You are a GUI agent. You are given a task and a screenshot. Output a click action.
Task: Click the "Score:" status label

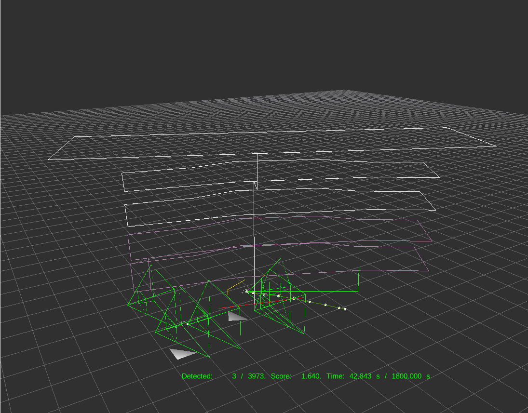[x=281, y=376]
